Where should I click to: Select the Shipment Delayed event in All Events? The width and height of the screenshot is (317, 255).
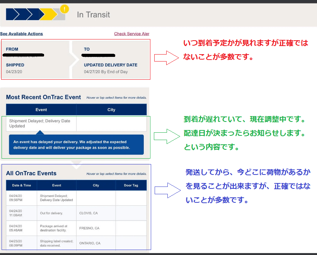(x=56, y=198)
